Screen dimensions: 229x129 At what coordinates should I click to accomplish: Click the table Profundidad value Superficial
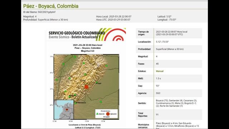click(x=170, y=49)
